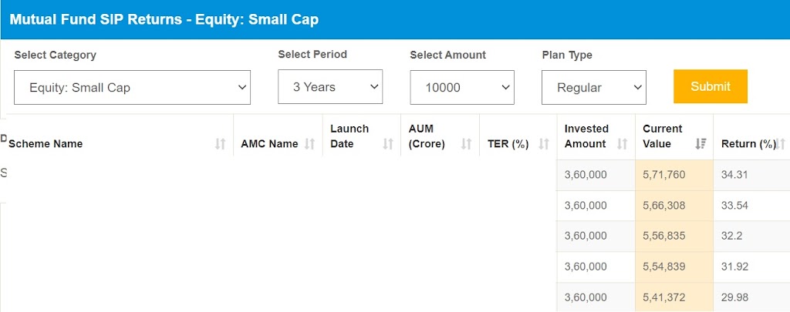Open Select Category dropdown Equity: Small Cap
This screenshot has width=790, height=312.
coord(132,88)
